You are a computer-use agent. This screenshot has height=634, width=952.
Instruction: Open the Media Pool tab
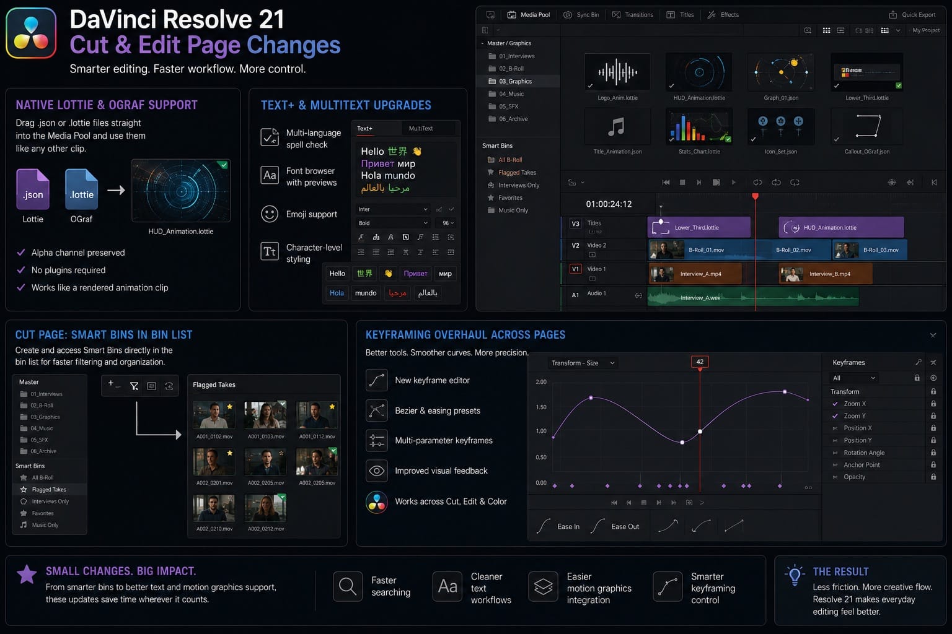tap(528, 15)
